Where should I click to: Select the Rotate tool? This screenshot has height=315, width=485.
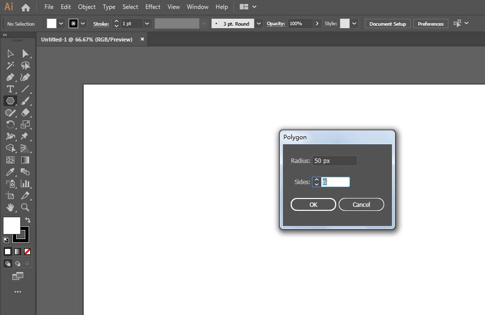[10, 124]
